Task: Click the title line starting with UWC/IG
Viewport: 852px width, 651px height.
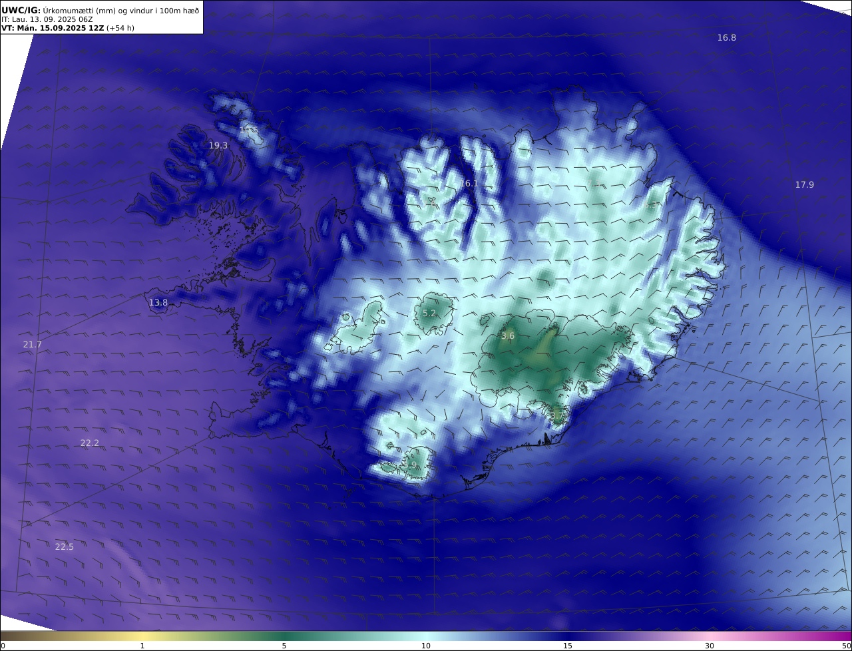Action: pyautogui.click(x=100, y=11)
